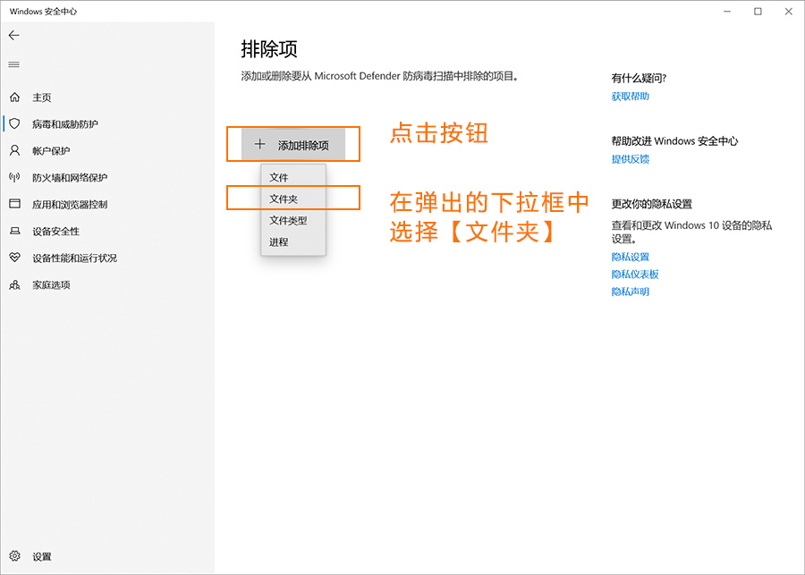Open 应用和浏览器控制 section
The height and width of the screenshot is (575, 805).
(69, 204)
